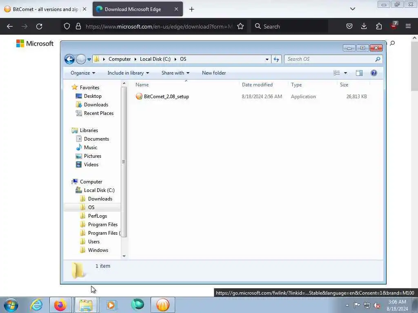Sort by the Type column header
418x313 pixels.
point(312,85)
